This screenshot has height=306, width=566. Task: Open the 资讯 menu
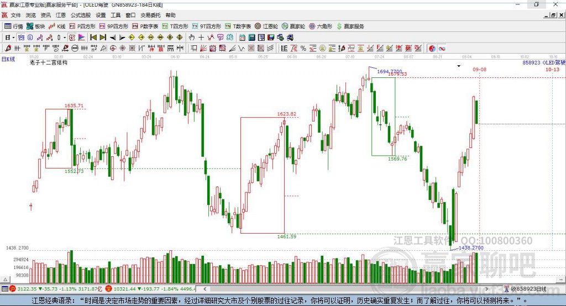[45, 15]
